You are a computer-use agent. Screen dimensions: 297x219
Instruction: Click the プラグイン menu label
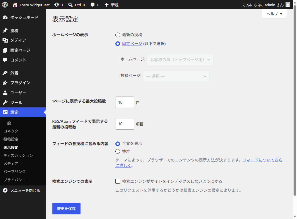(x=20, y=83)
